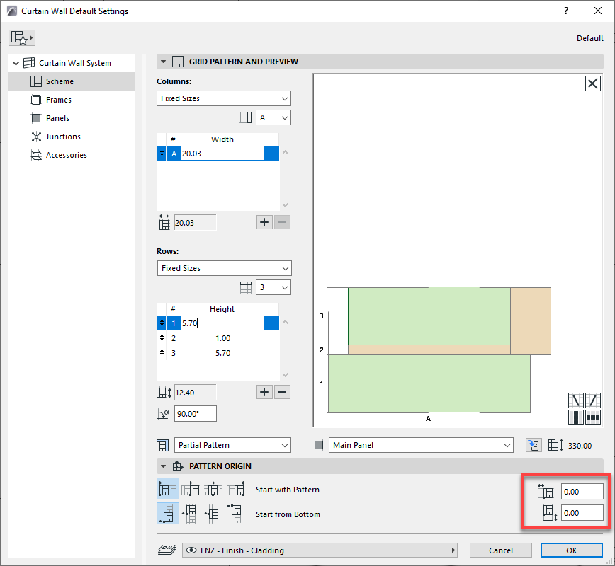Click the curtain wall height icon by 330.00
Image resolution: width=615 pixels, height=566 pixels.
coord(555,445)
